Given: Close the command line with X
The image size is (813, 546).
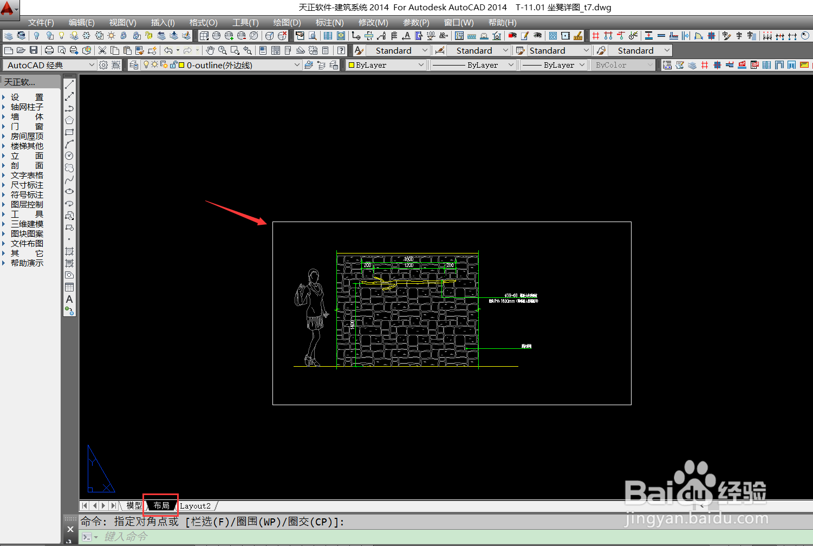Looking at the screenshot, I should click(x=70, y=529).
